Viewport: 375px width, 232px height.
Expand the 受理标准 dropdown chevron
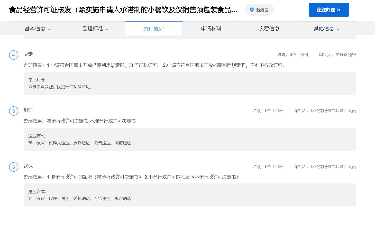[107, 29]
